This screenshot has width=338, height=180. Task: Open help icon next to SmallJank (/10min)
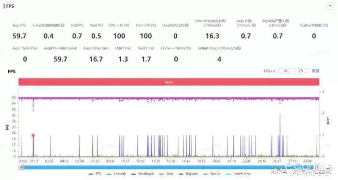pyautogui.click(x=219, y=26)
